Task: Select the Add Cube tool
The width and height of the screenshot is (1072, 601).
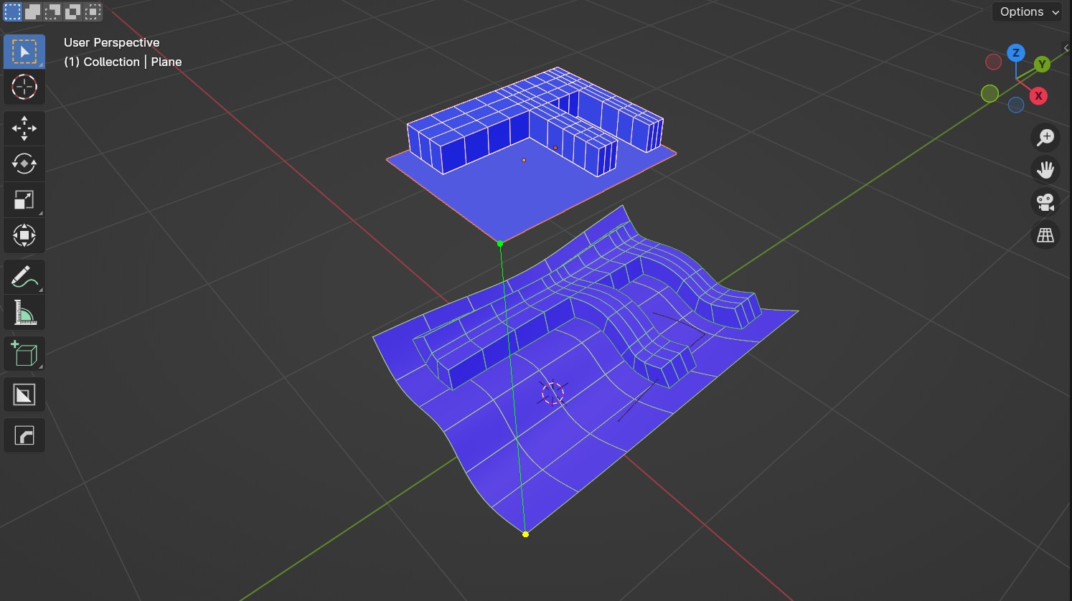Action: [24, 354]
